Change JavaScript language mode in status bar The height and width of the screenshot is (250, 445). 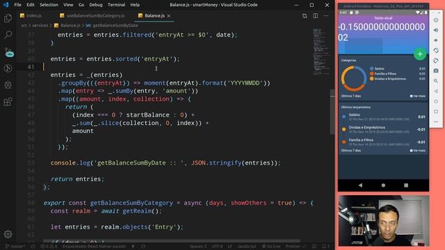(247, 247)
